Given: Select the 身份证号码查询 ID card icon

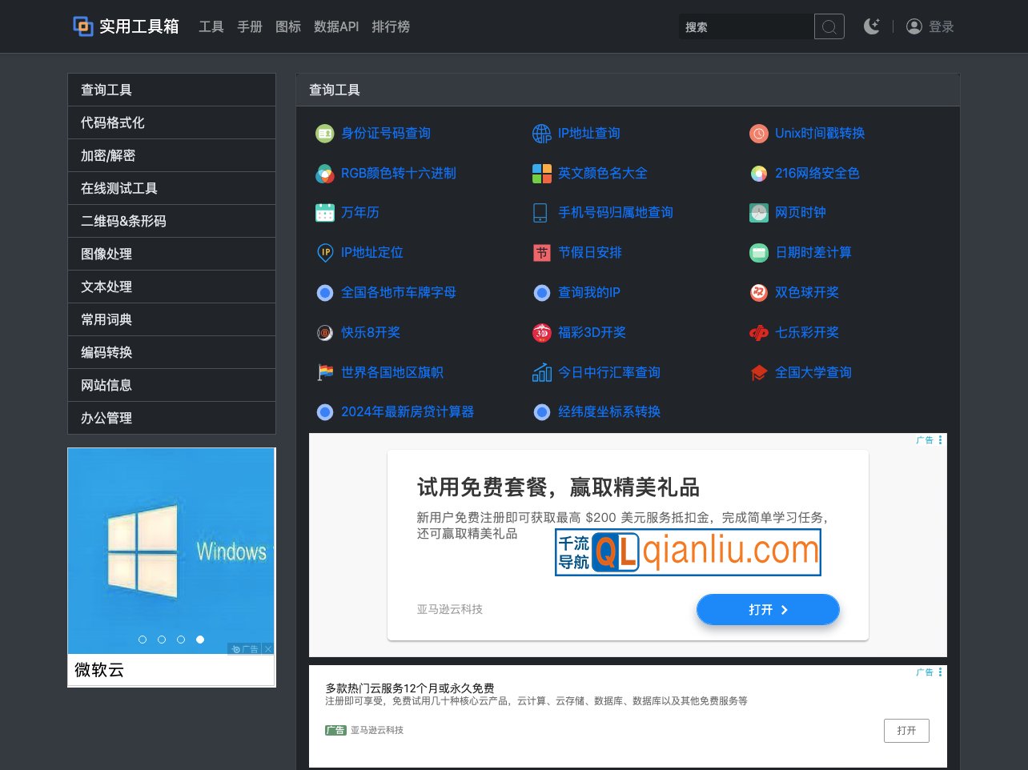Looking at the screenshot, I should [x=325, y=133].
